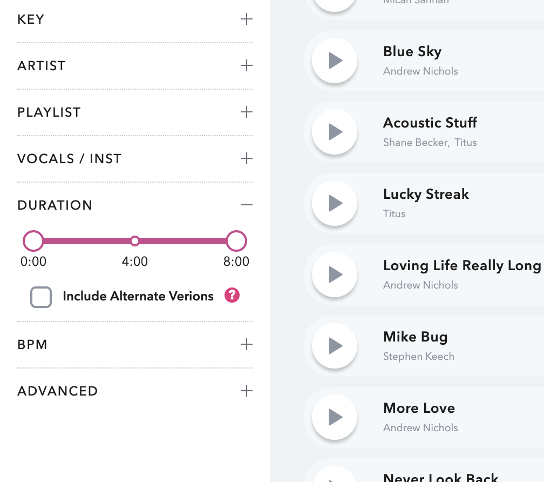Image resolution: width=544 pixels, height=482 pixels.
Task: Open the Shane Becker artist link
Action: tap(415, 143)
